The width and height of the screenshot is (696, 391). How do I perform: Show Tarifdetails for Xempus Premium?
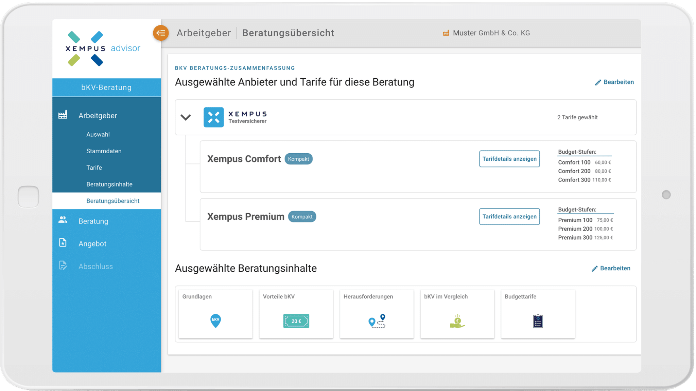pyautogui.click(x=509, y=216)
